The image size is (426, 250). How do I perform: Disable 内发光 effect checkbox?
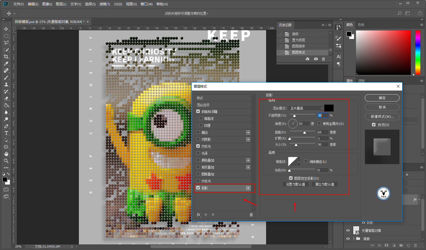[198, 146]
